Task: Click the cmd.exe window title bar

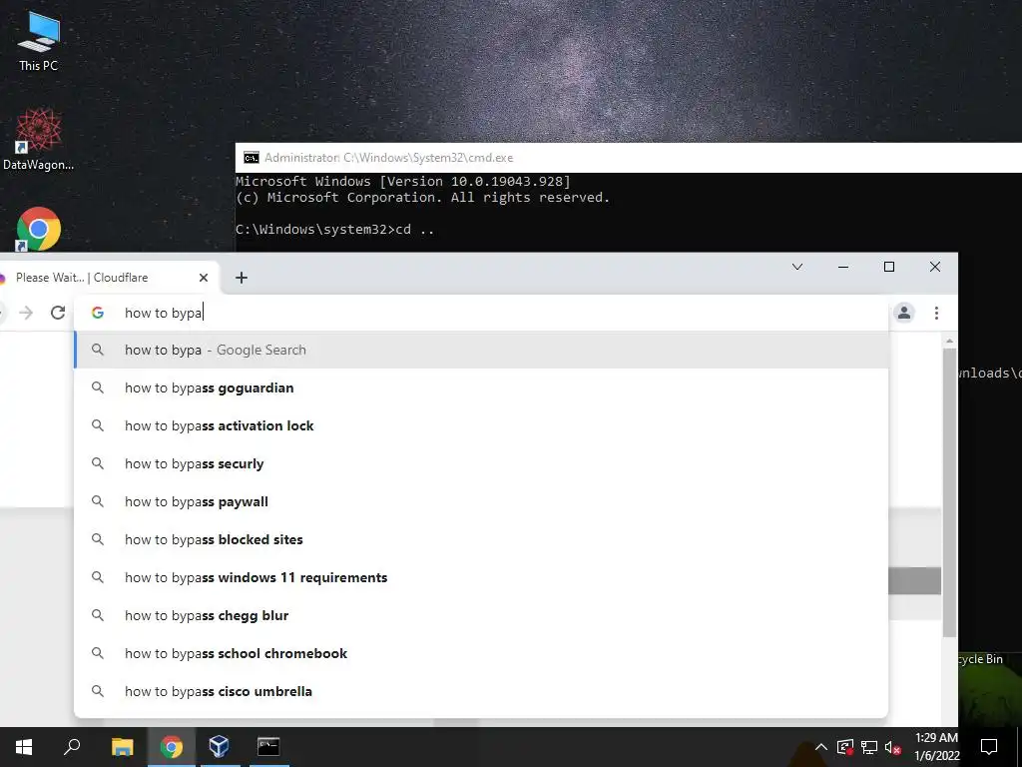Action: pos(629,158)
